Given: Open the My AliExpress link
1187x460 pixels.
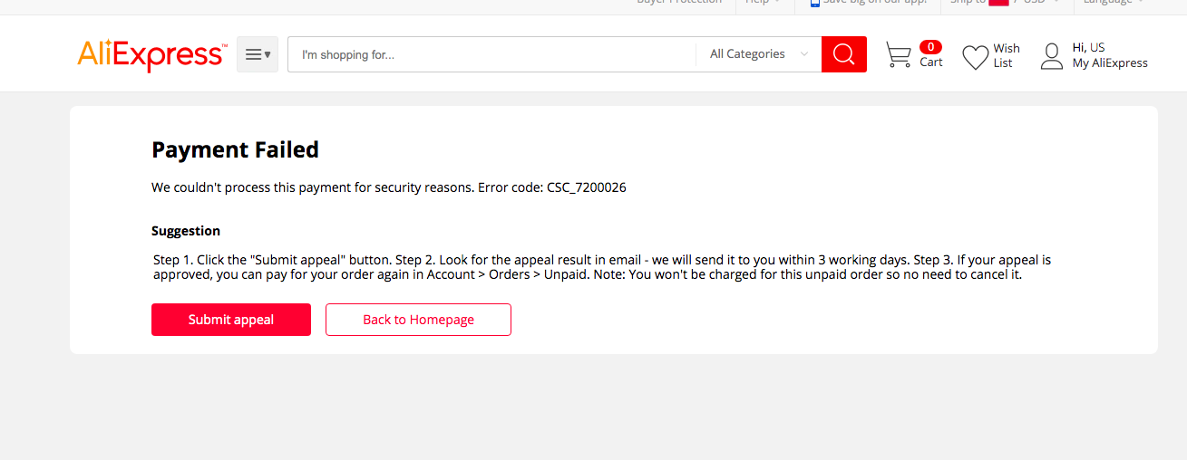Looking at the screenshot, I should [x=1110, y=63].
